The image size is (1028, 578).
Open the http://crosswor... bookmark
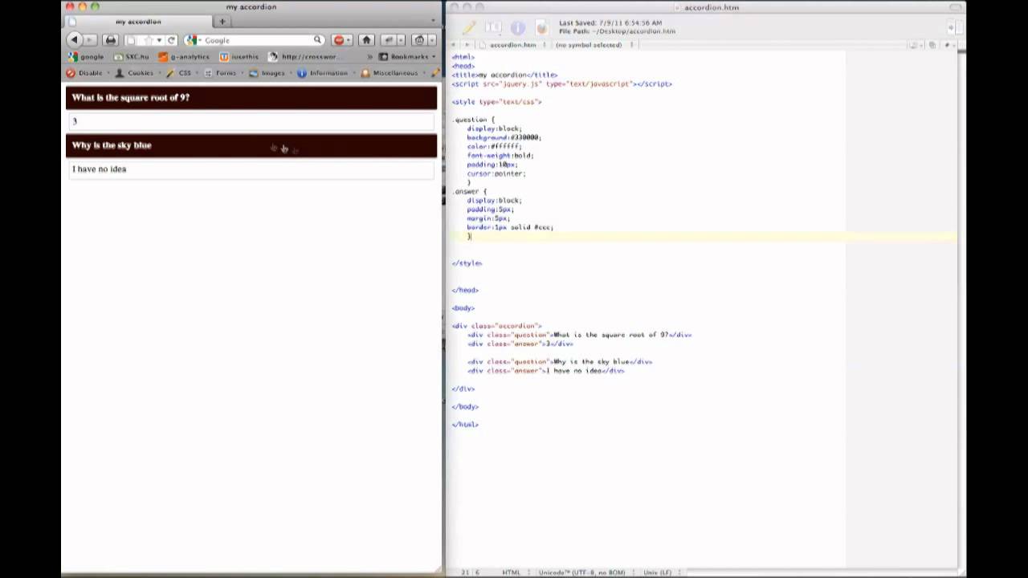tap(304, 57)
